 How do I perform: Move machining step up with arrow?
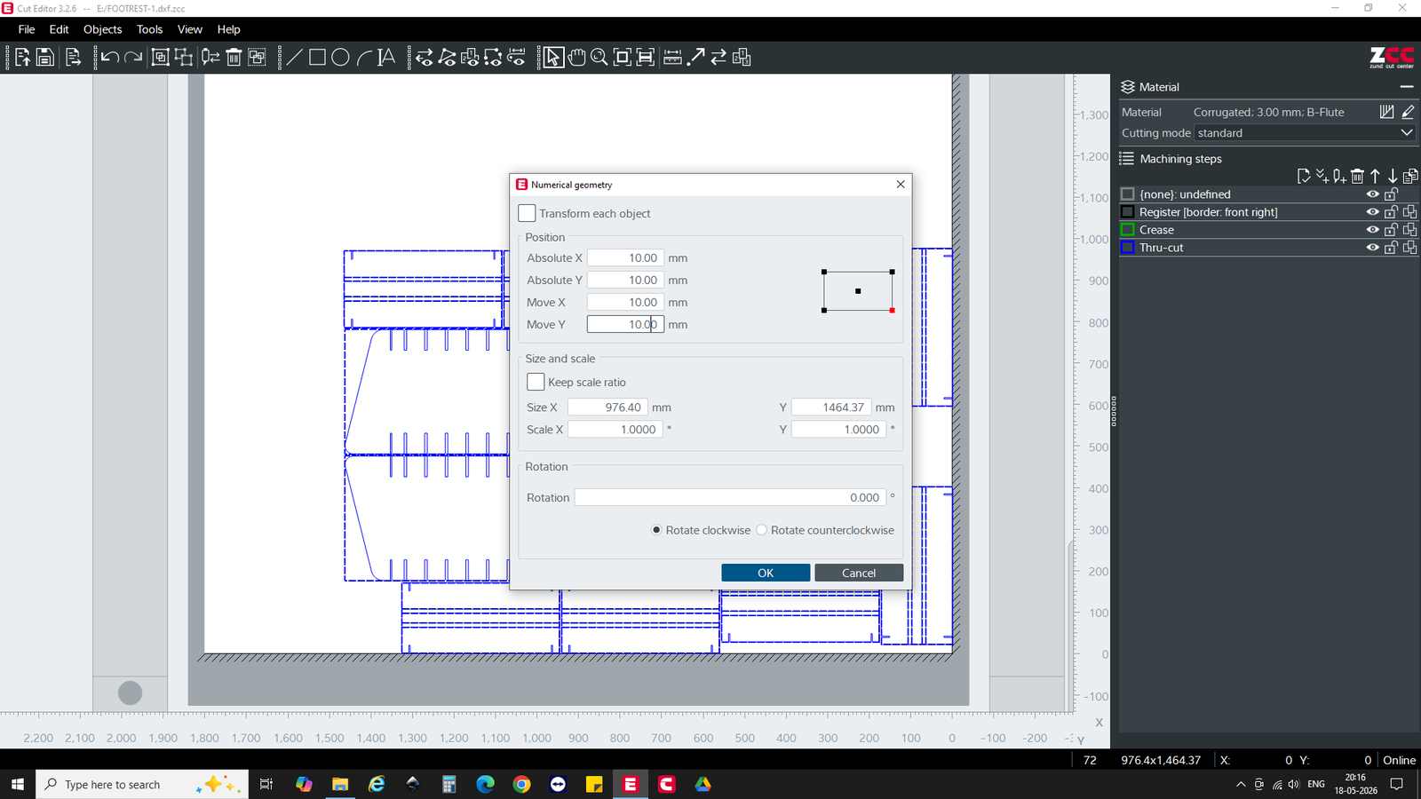coord(1375,176)
